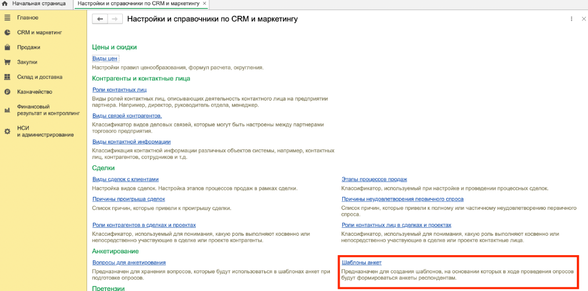Close the settings form with the X icon

click(583, 19)
